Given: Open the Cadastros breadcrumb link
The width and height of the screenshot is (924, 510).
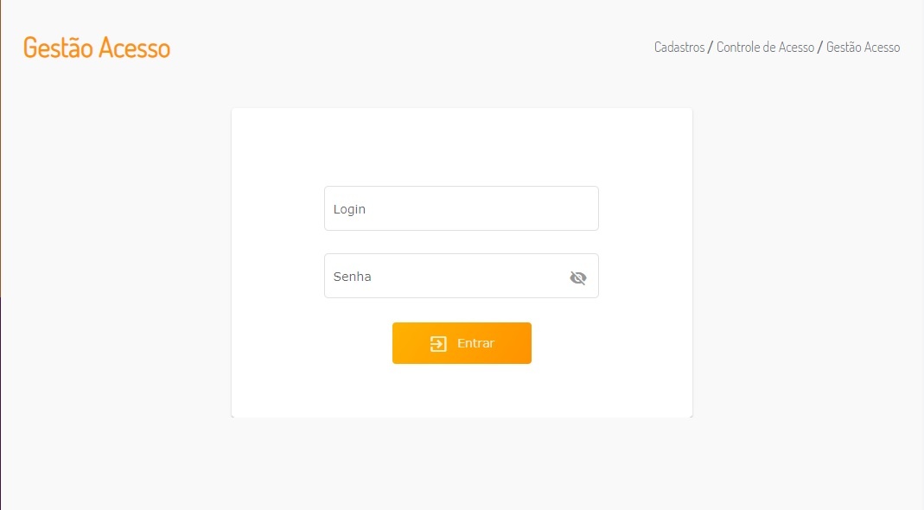Looking at the screenshot, I should pos(679,48).
